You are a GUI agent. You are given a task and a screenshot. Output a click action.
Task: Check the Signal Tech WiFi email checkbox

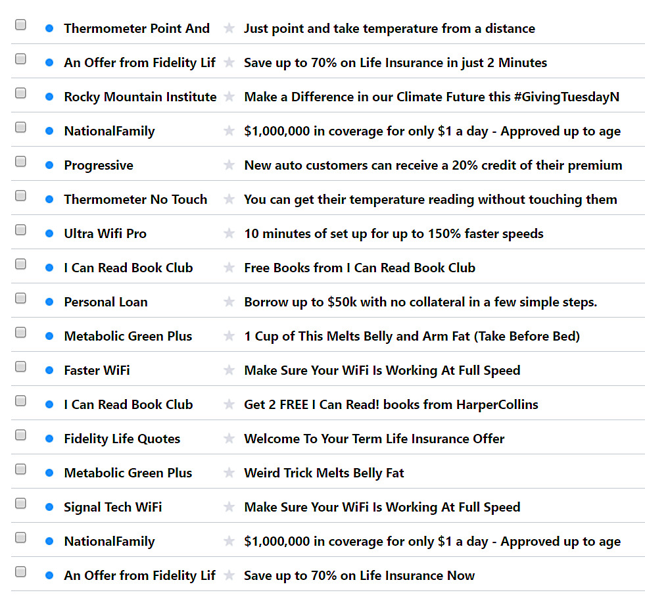(20, 503)
